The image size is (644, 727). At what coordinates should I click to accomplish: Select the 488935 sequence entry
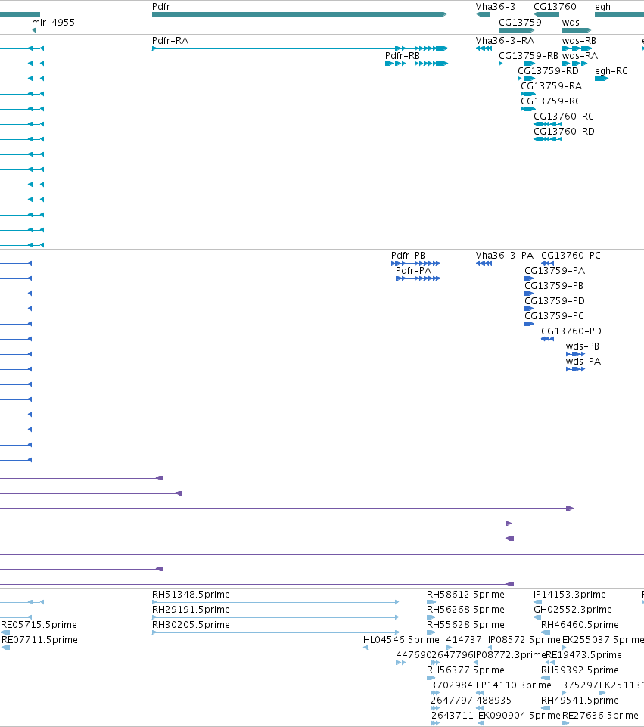coord(493,700)
